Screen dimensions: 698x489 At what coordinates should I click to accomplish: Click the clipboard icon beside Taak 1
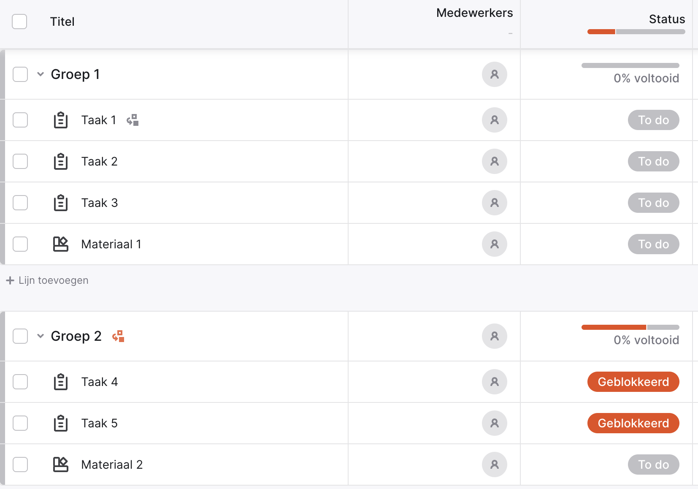[61, 120]
